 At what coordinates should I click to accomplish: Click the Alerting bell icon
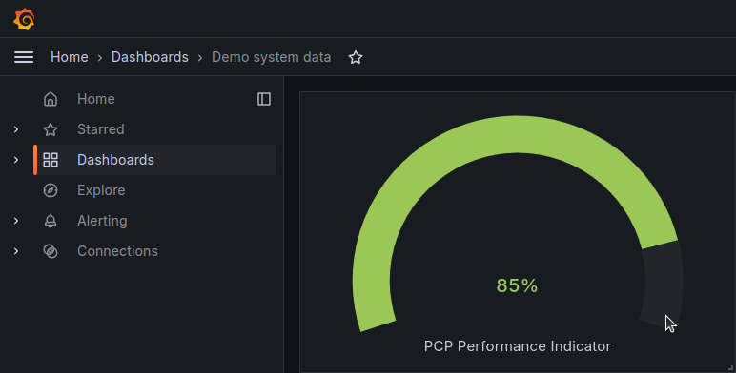coord(51,221)
